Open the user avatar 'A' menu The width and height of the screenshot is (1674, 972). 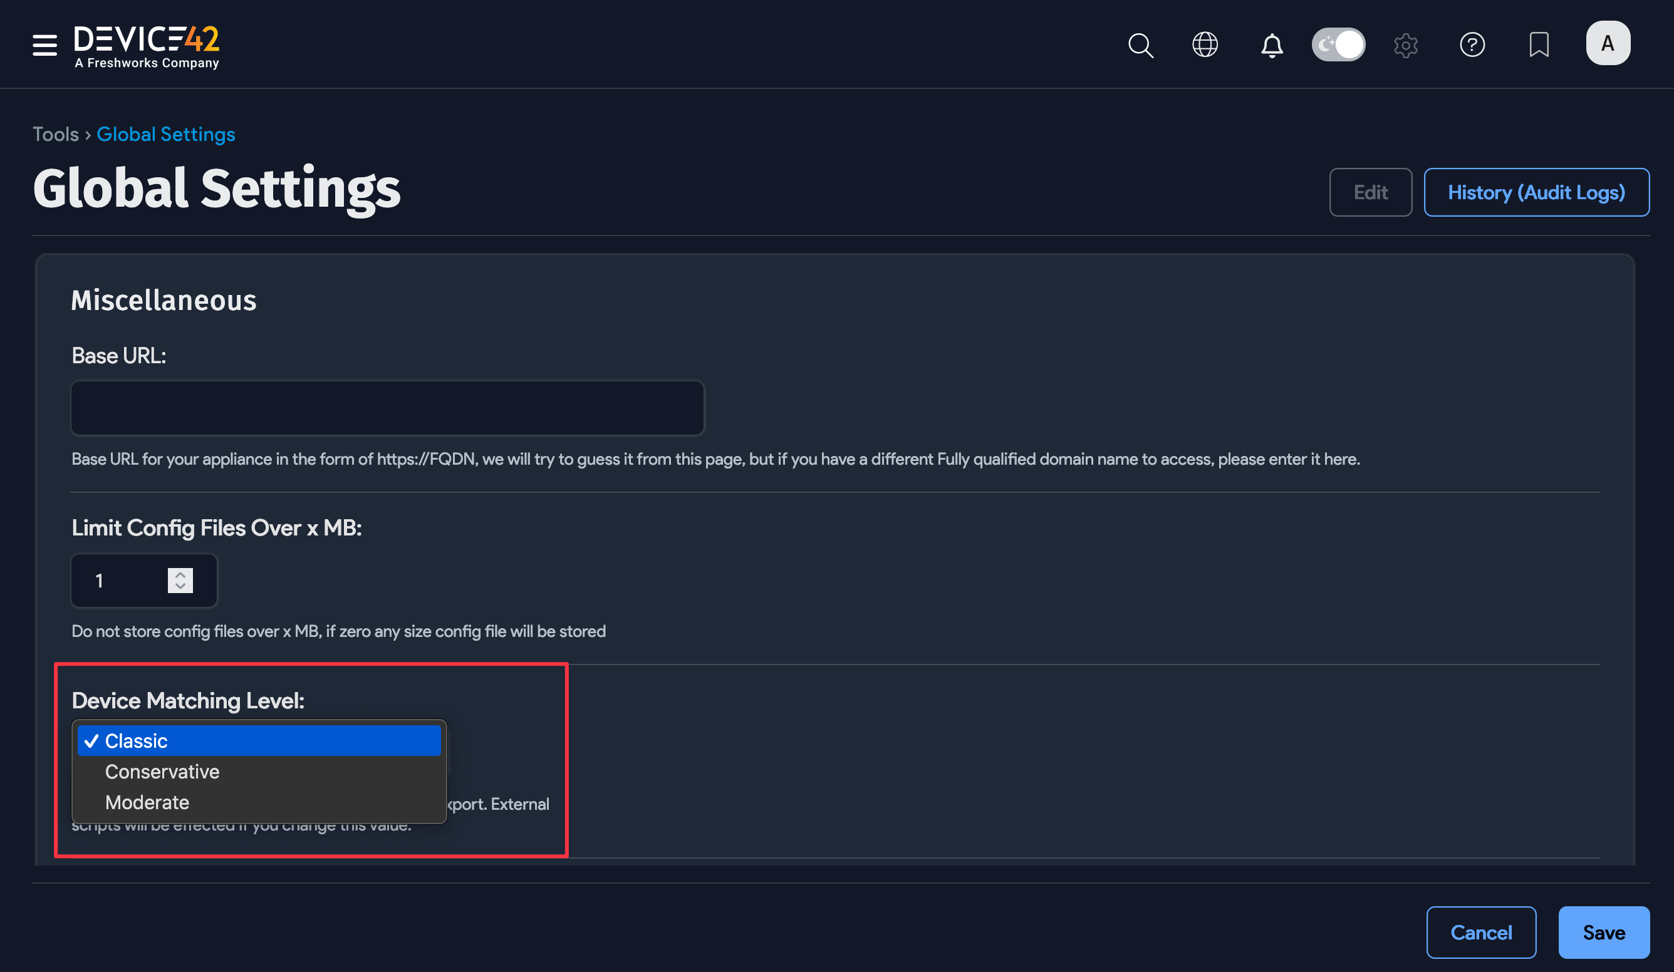(x=1607, y=43)
